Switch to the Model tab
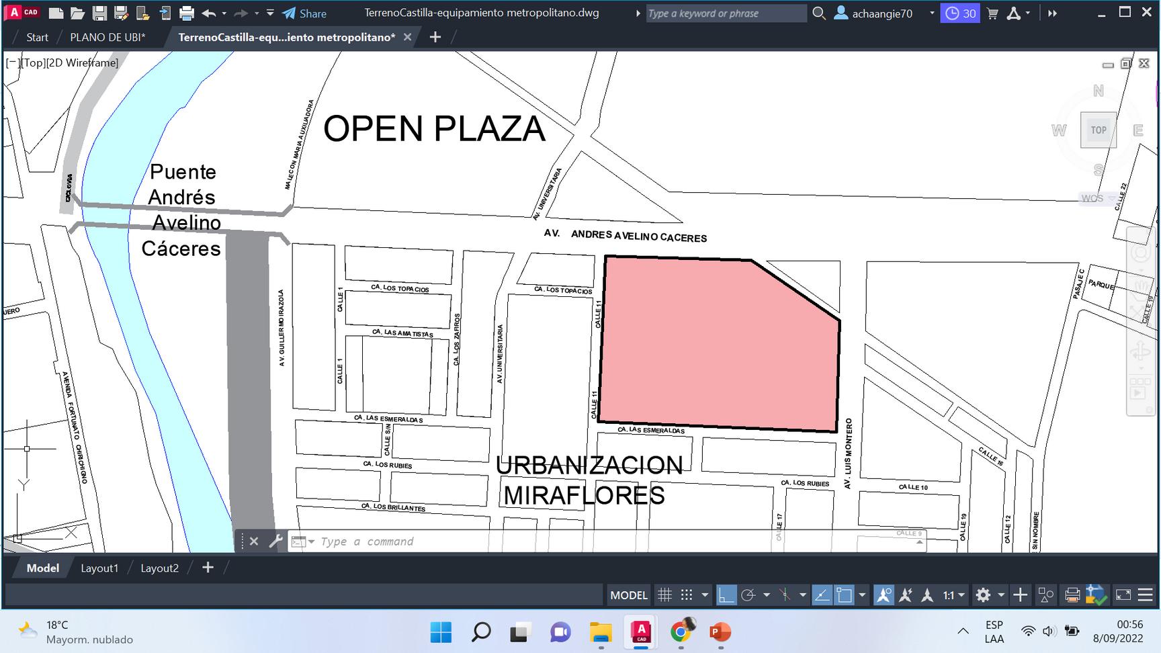 pos(42,568)
